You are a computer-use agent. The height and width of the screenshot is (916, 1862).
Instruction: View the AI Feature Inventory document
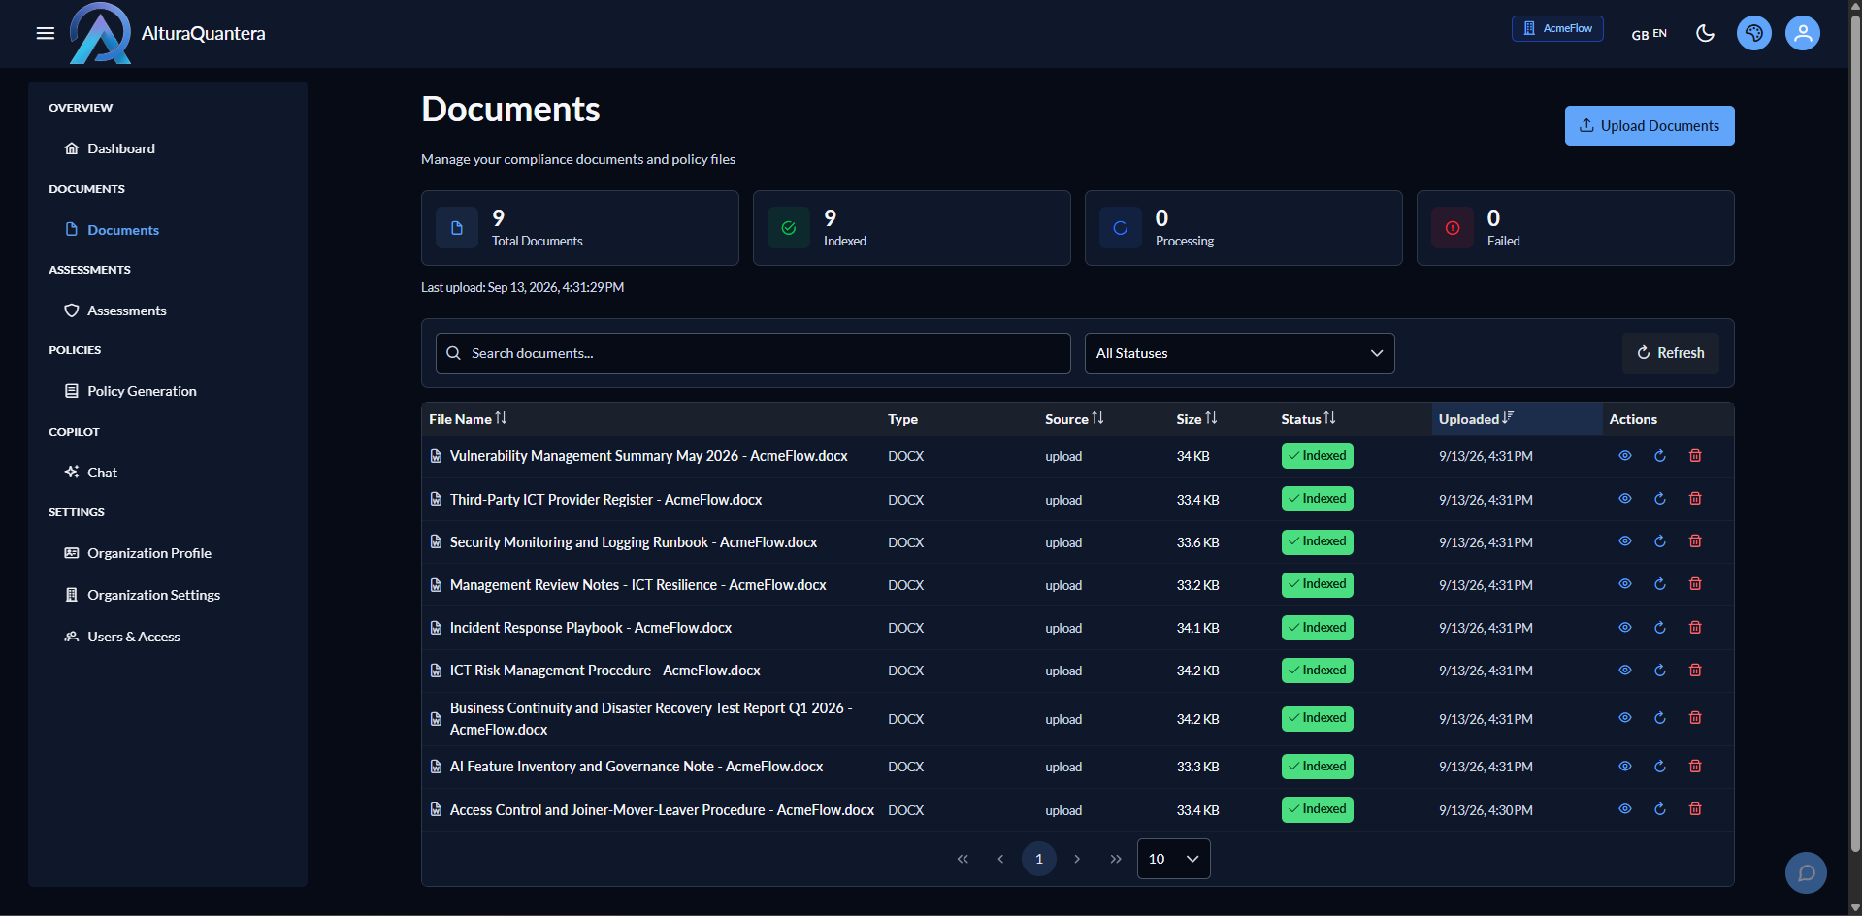(x=1624, y=767)
